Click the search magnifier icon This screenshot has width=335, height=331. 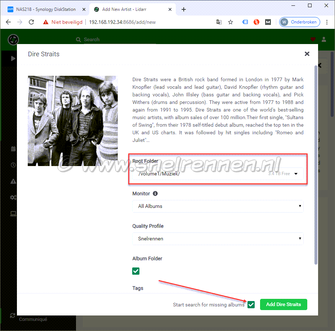point(79,40)
